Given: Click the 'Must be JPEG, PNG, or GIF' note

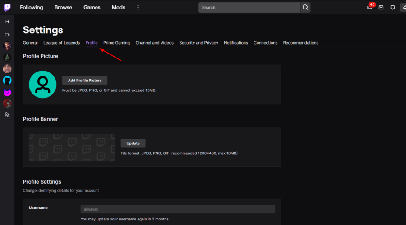Looking at the screenshot, I should point(109,90).
